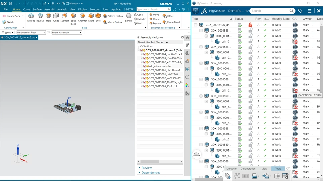Choose the Subtract boolean tool
This screenshot has width=323, height=181.
pos(65,18)
